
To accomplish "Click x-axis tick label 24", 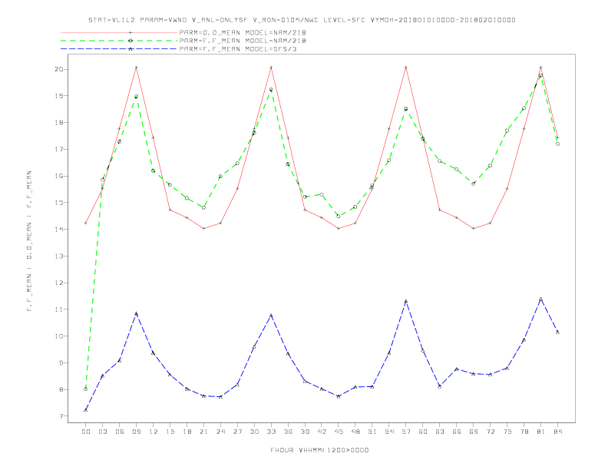I will coord(220,432).
